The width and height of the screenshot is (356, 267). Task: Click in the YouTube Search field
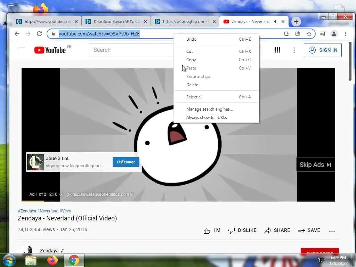click(x=131, y=50)
